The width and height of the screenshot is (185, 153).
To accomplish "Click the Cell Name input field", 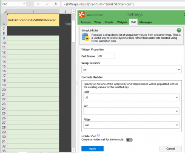I will click(x=105, y=56).
